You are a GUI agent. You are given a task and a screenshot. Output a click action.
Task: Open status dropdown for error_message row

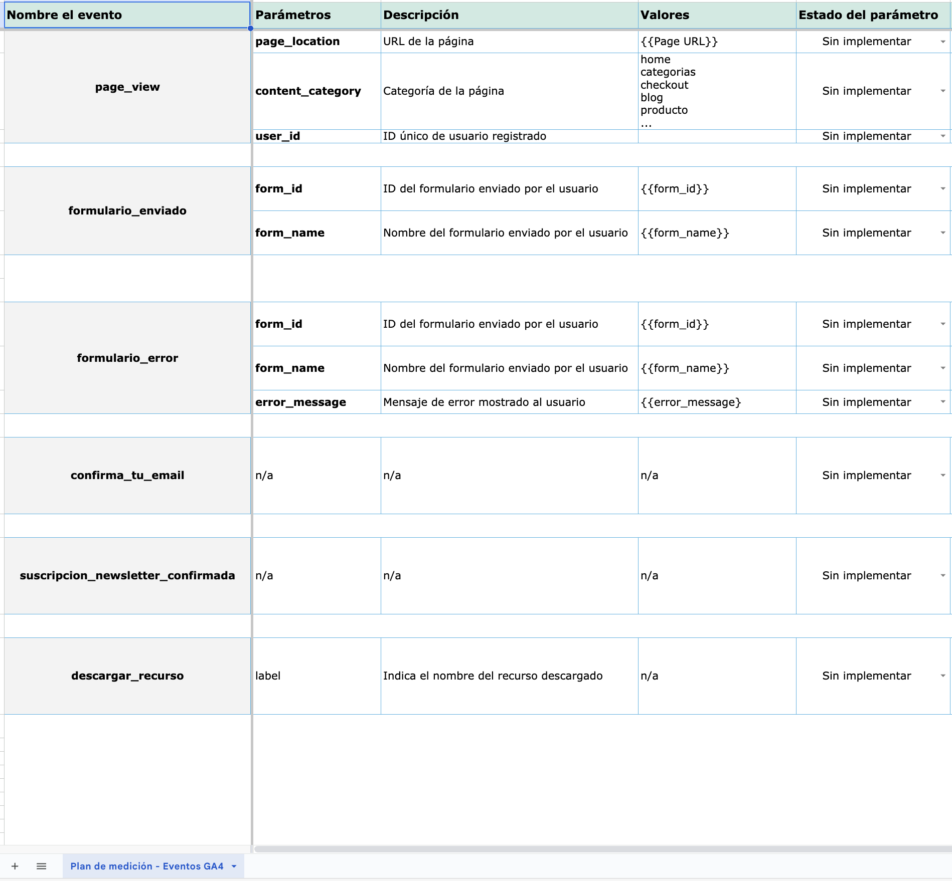coord(943,402)
